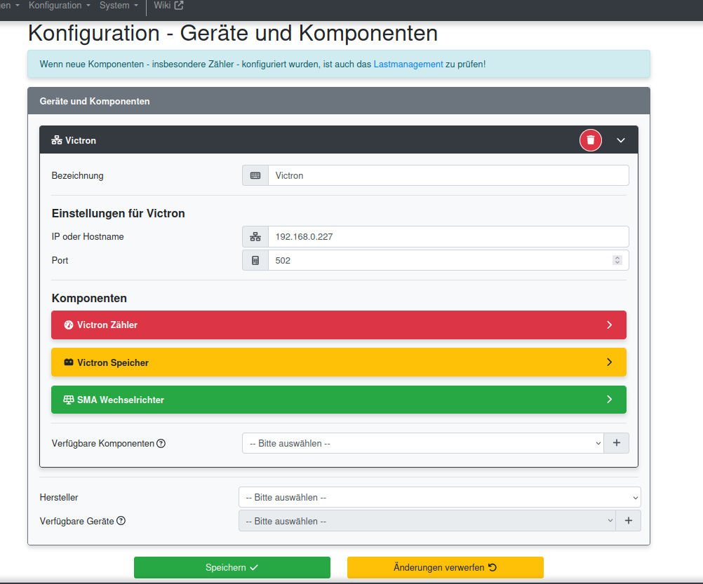
Task: Expand Victron Speicher chevron arrow
Action: (609, 362)
